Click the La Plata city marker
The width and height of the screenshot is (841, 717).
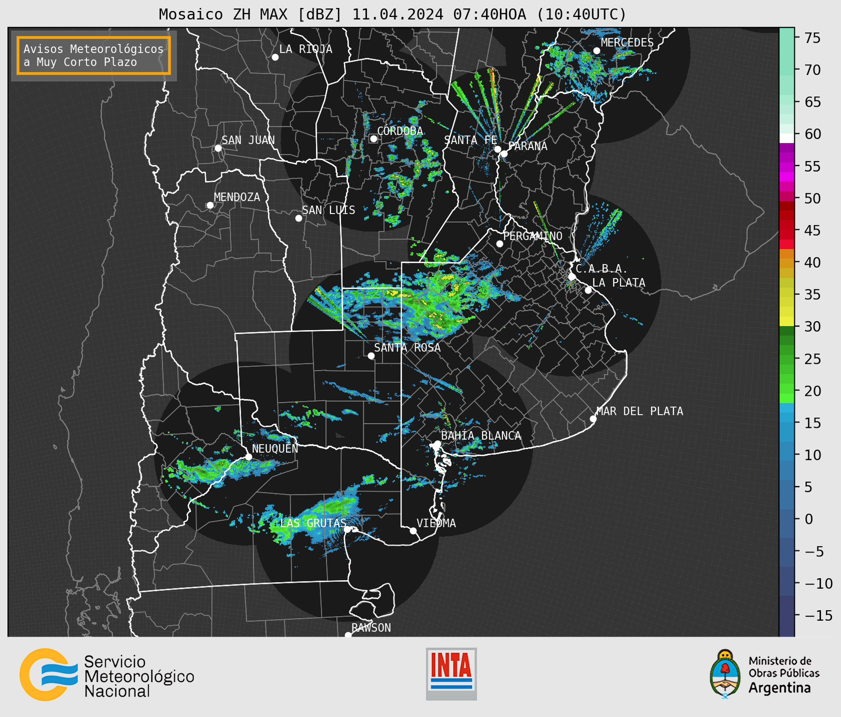588,290
